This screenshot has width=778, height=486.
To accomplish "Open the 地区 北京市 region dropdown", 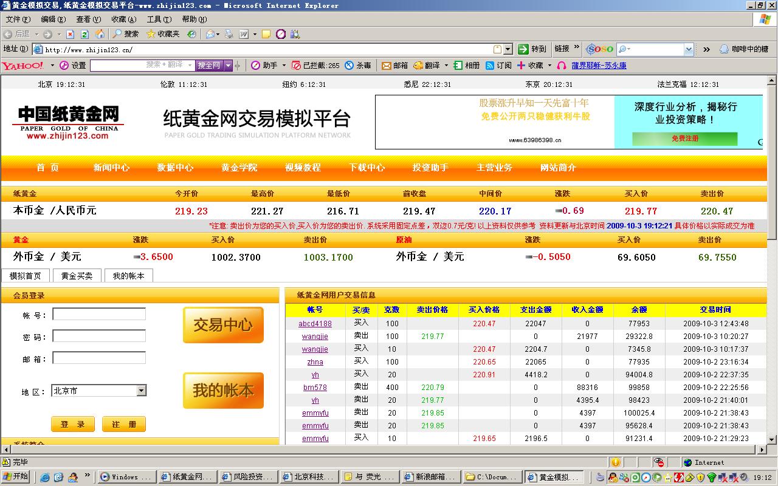I will coord(99,391).
